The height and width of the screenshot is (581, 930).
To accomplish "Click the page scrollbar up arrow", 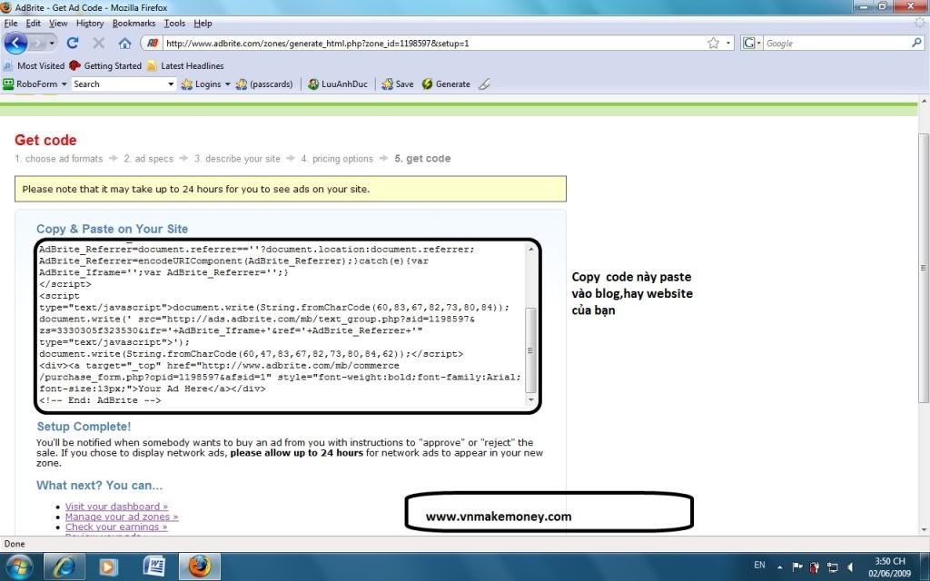I will [924, 102].
